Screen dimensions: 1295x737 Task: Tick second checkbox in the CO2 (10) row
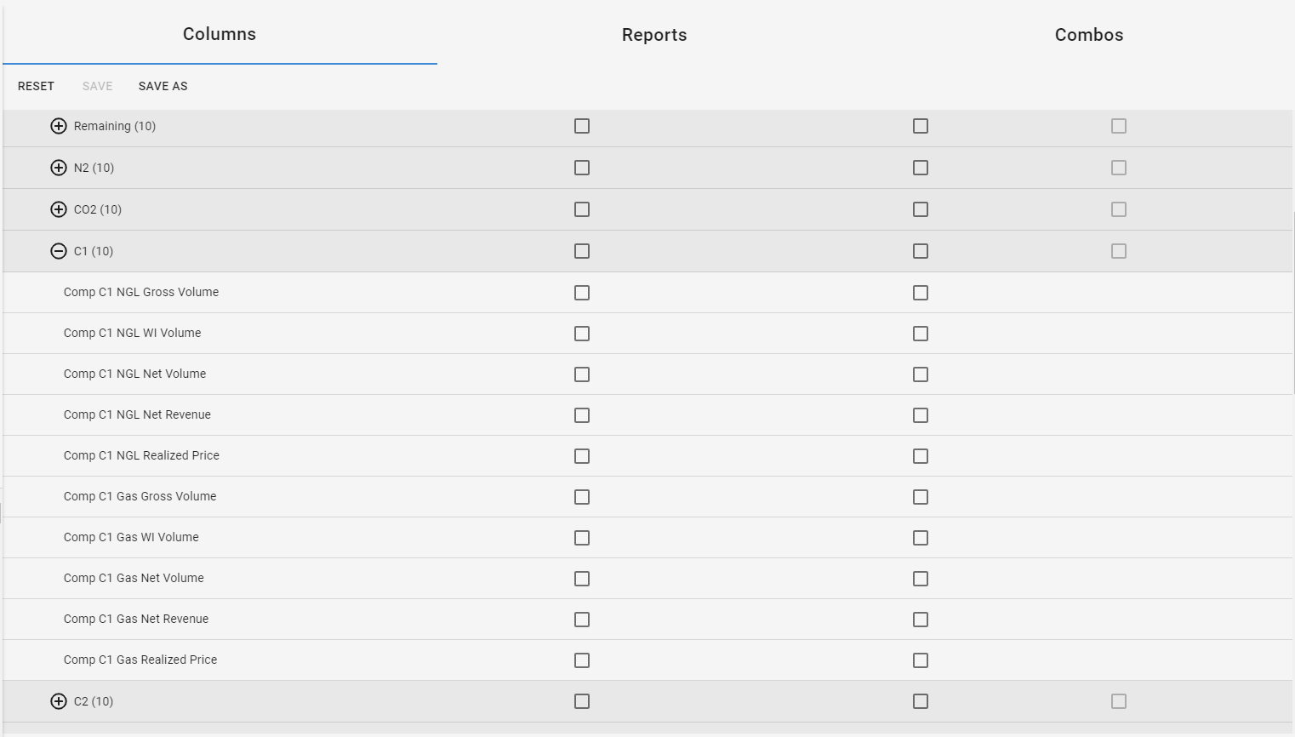coord(921,209)
